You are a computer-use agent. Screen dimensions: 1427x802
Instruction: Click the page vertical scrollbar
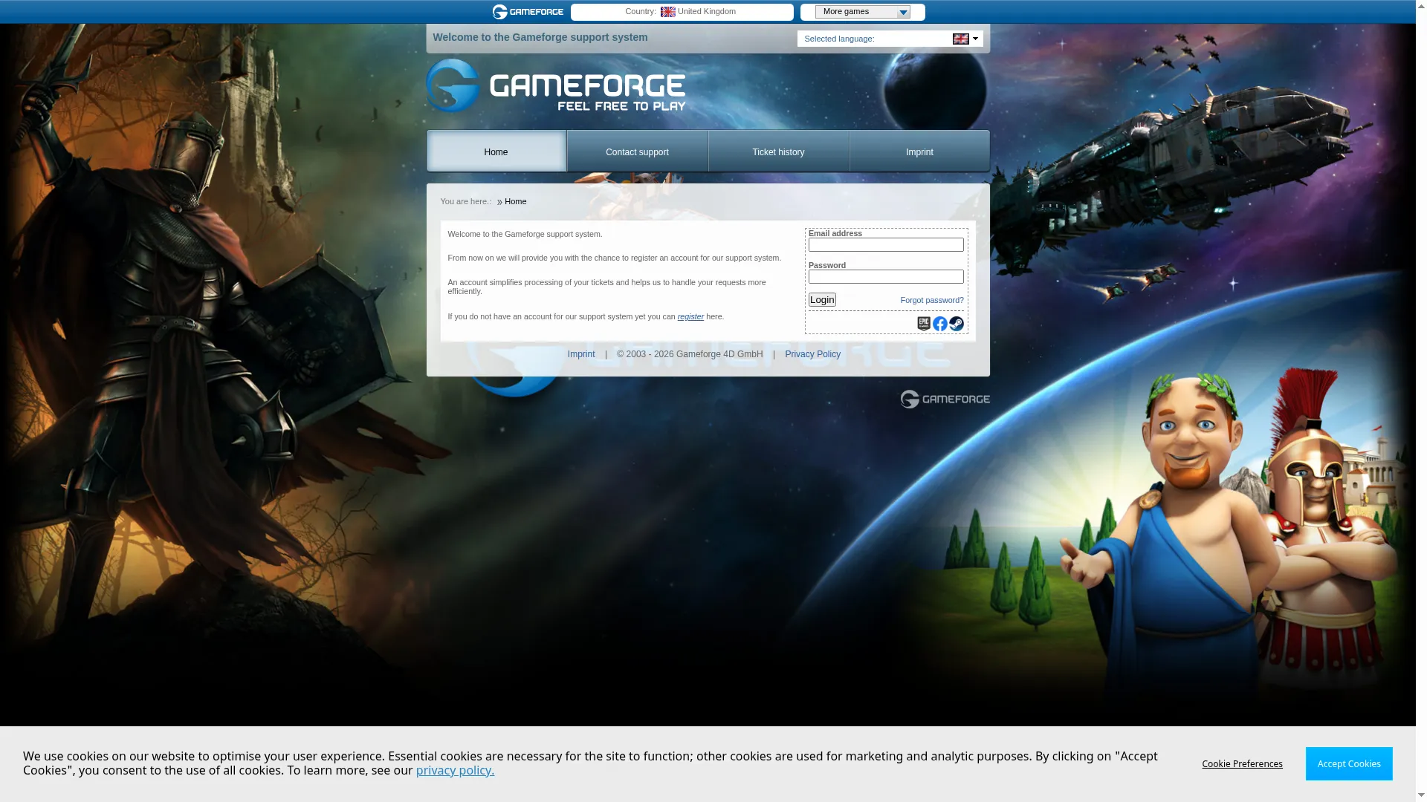pos(1421,401)
